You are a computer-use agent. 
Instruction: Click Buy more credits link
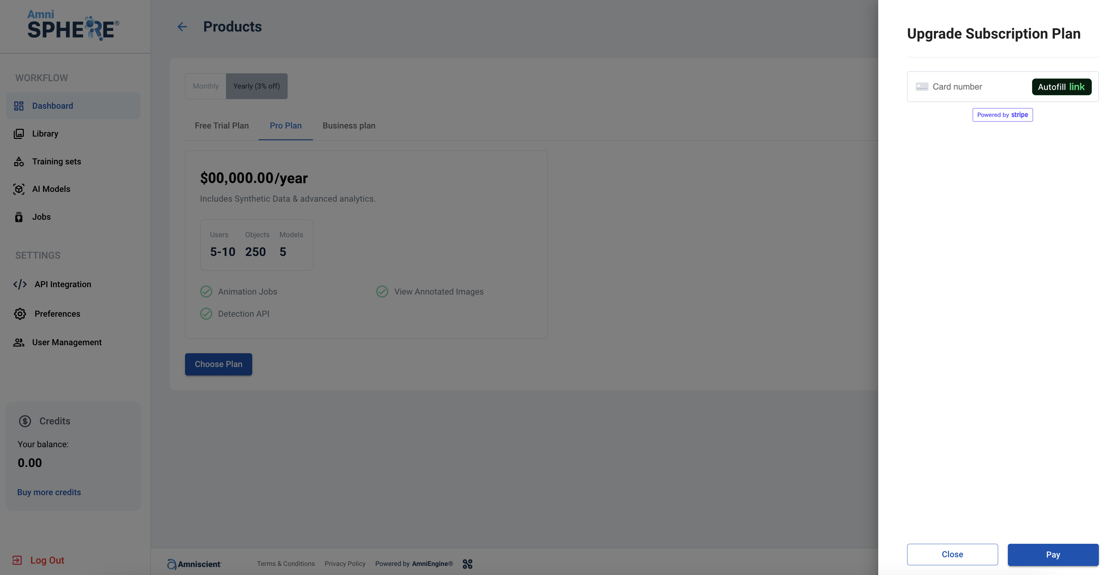49,492
